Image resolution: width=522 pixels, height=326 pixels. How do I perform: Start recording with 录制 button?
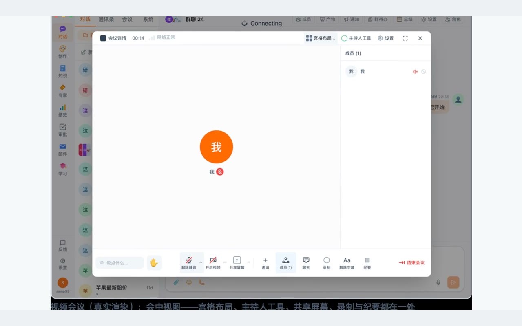pos(327,263)
